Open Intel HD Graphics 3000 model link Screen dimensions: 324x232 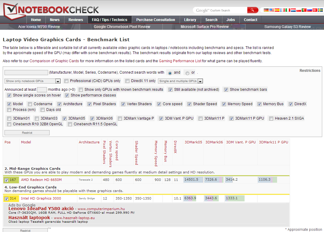point(41,198)
